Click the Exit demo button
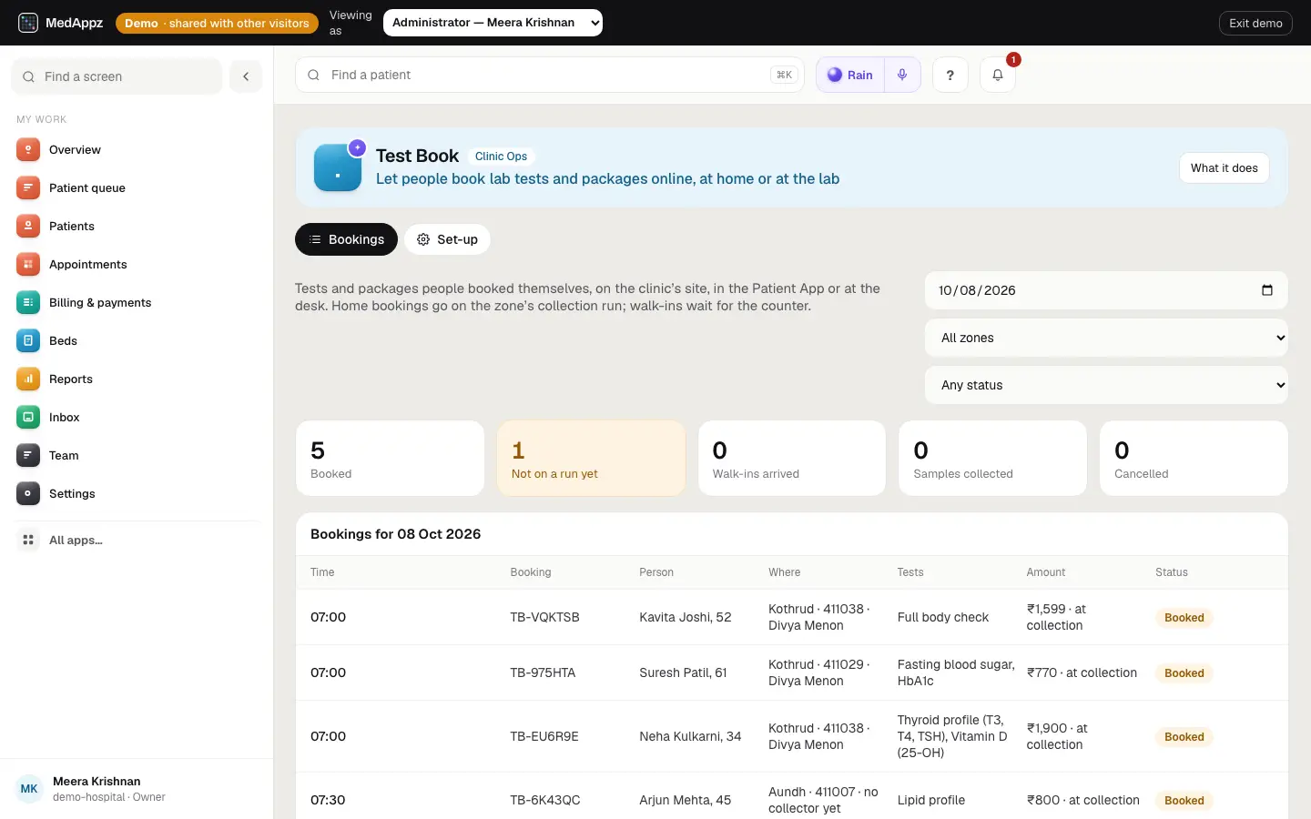Viewport: 1311px width, 819px height. [1255, 23]
